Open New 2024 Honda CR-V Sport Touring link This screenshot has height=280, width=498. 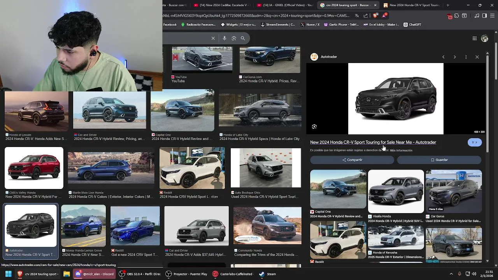click(373, 142)
